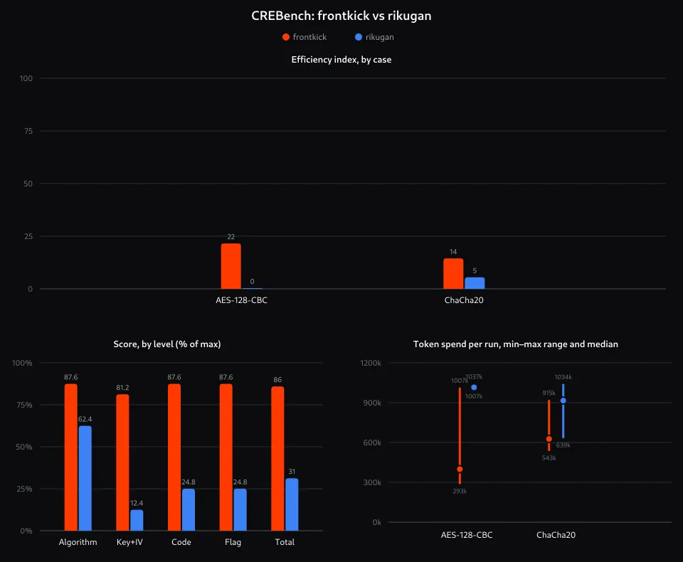Click the 'Code' axis label

181,542
